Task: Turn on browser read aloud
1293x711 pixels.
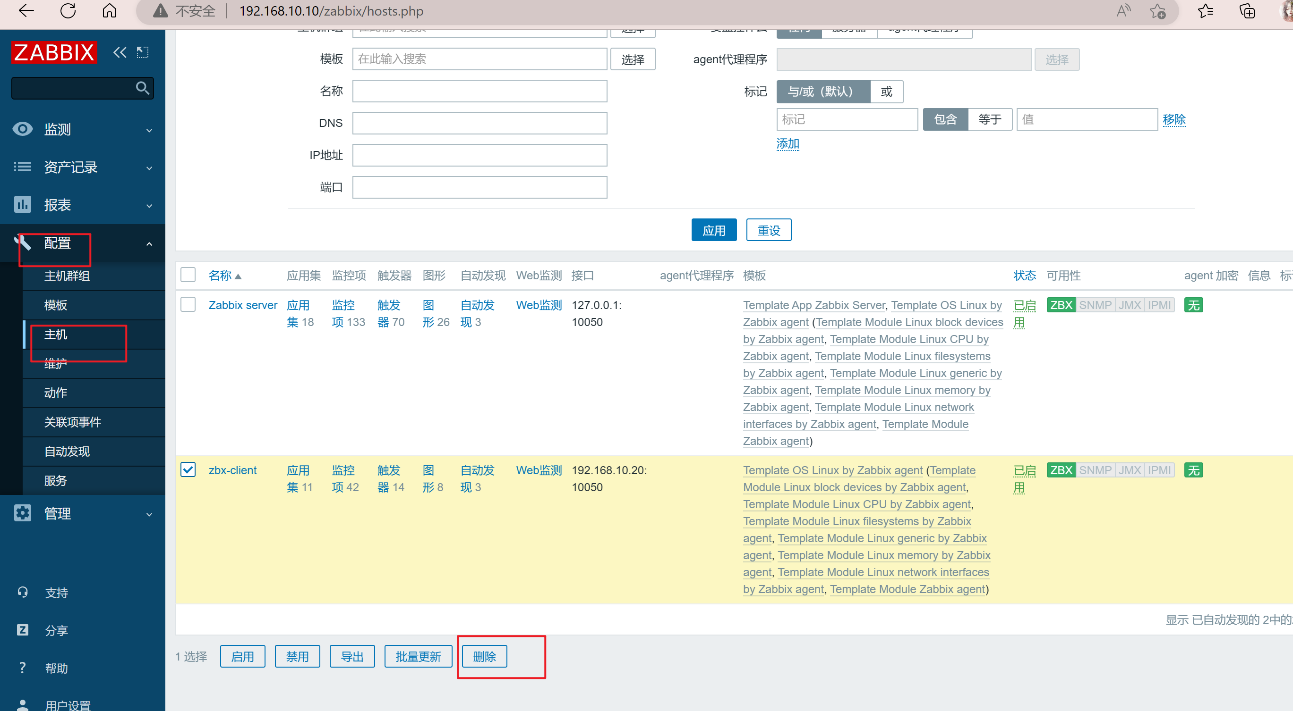Action: point(1123,10)
